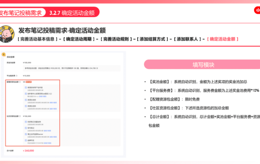
Task: Go to highlighted step 确定活动金额
Action: click(223, 39)
